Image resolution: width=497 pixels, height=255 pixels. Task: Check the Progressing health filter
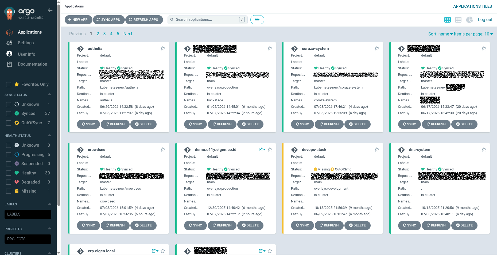click(9, 155)
